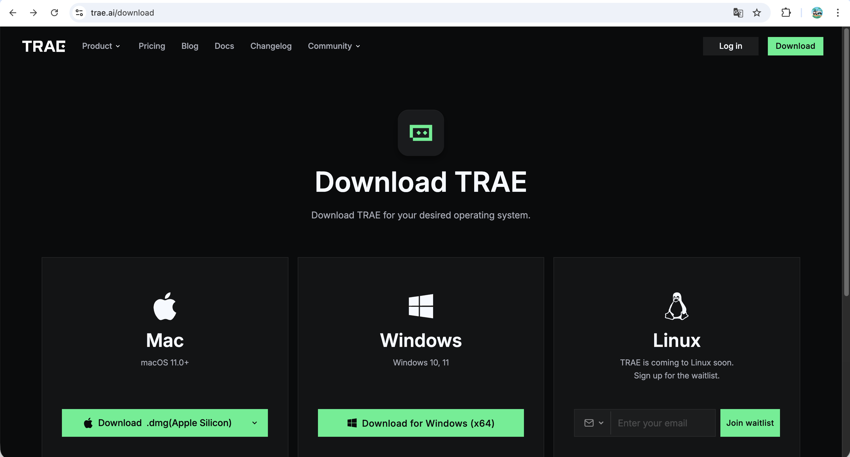The height and width of the screenshot is (457, 850).
Task: Open the Pricing page
Action: 152,46
